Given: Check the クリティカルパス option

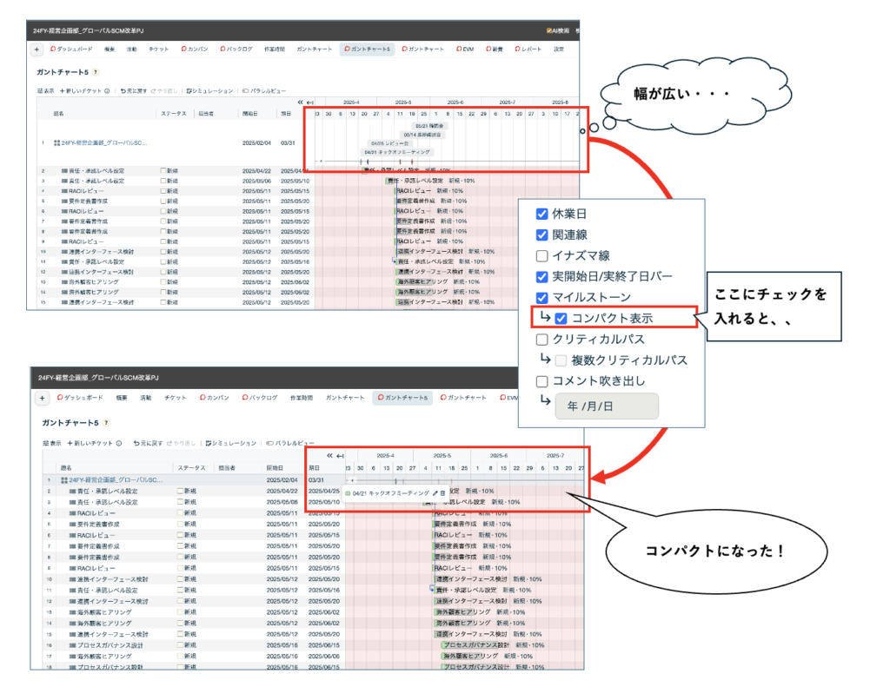Looking at the screenshot, I should pos(542,339).
